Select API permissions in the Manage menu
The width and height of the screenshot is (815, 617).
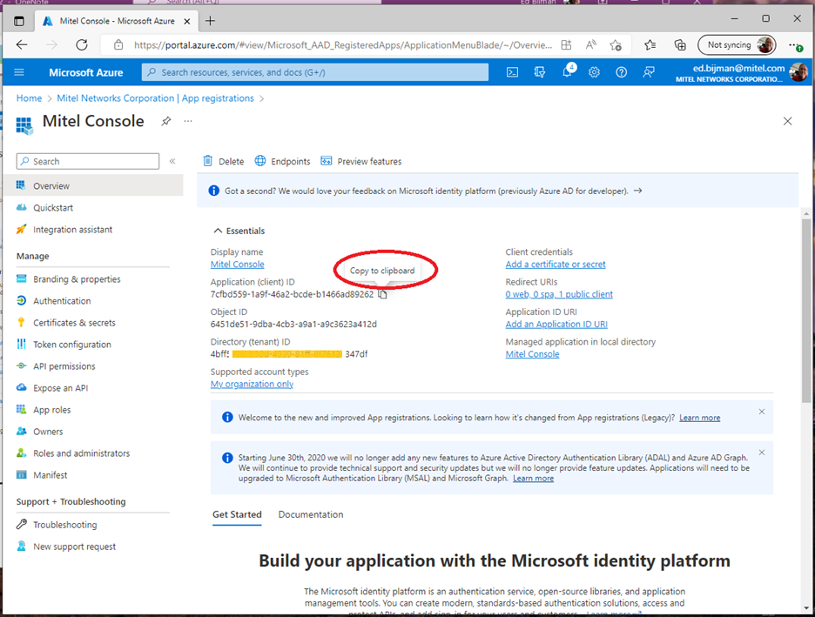click(x=64, y=366)
